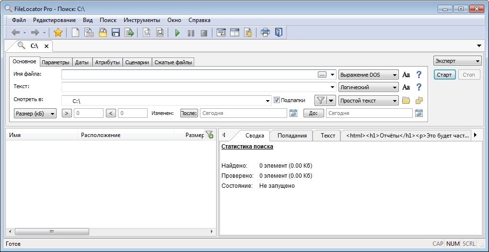Switch to the Сценарии tab
The height and width of the screenshot is (252, 489).
pyautogui.click(x=137, y=62)
